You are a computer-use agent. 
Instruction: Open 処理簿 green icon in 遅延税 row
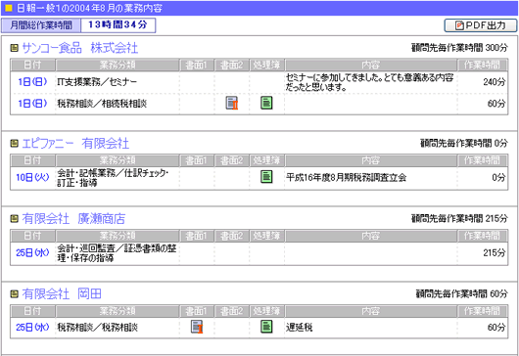[x=266, y=327]
